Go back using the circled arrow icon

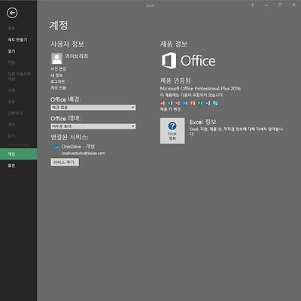[12, 13]
